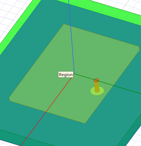Click the blue Z axis line

(71, 36)
